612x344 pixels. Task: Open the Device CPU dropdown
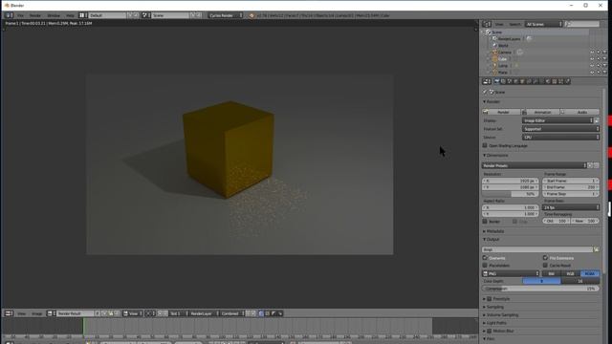(x=560, y=138)
